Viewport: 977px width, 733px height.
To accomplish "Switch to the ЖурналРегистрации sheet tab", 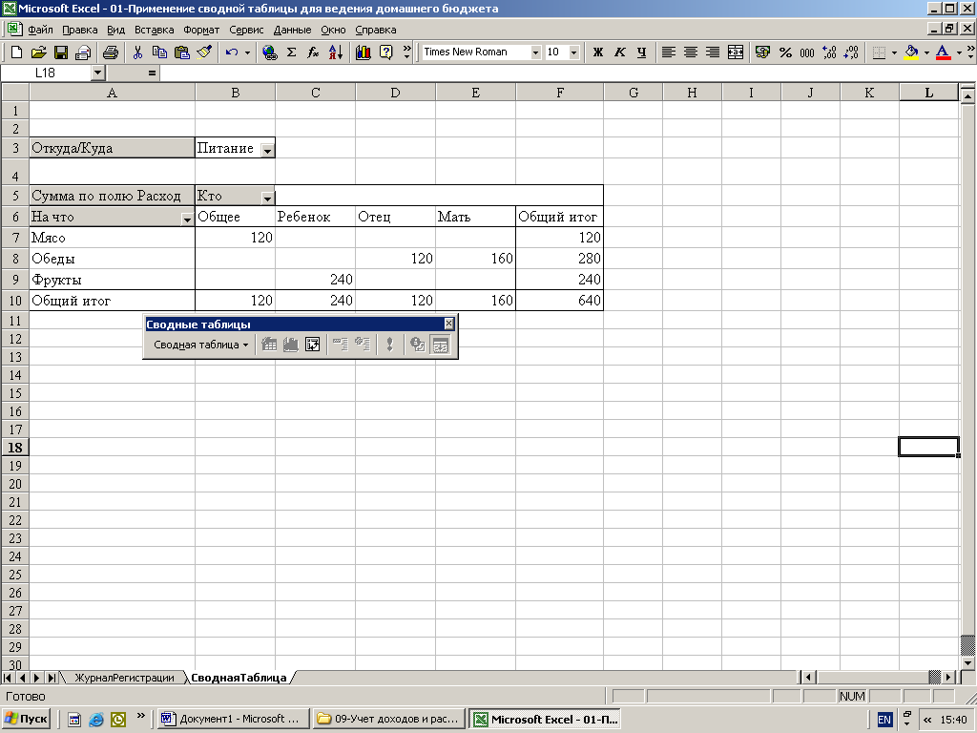I will pyautogui.click(x=125, y=678).
